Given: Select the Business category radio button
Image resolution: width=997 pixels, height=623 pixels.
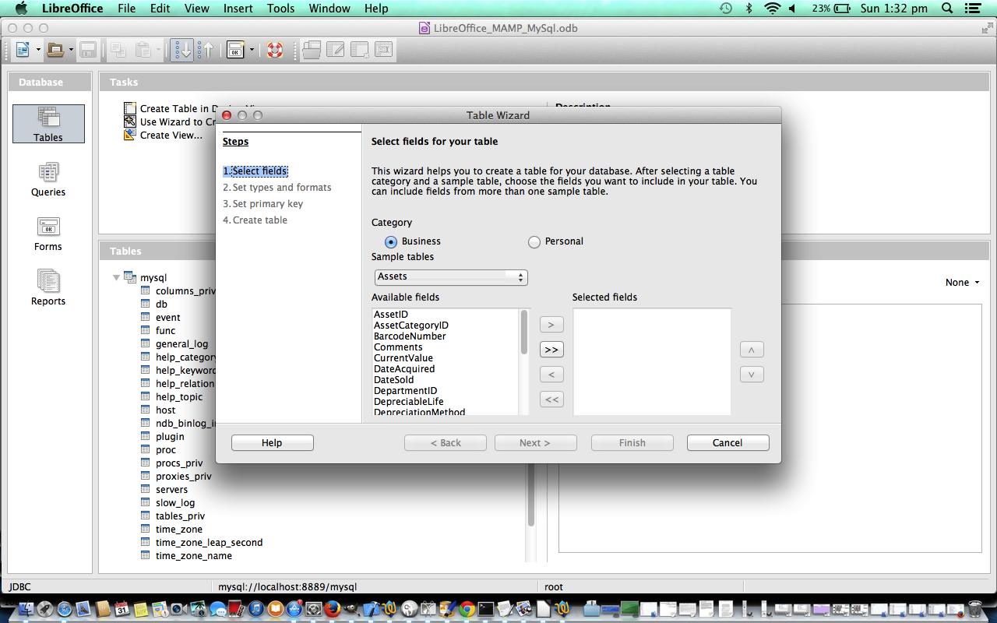Looking at the screenshot, I should (391, 241).
